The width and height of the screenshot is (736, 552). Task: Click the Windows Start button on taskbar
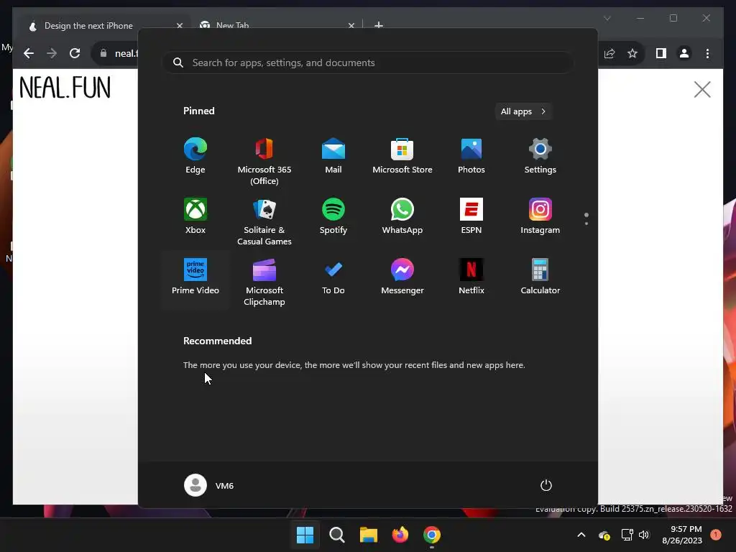pos(305,535)
